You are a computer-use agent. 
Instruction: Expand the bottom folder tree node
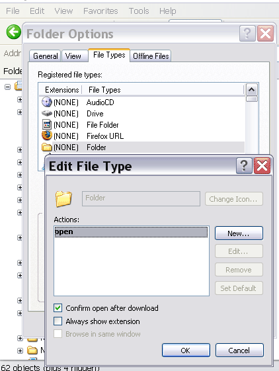tap(20, 350)
